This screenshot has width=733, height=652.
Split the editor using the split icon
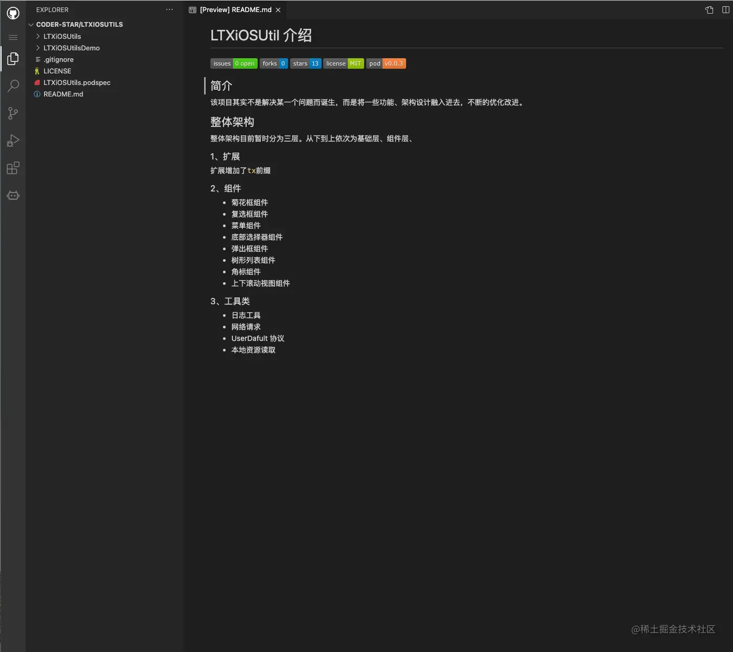[x=726, y=9]
